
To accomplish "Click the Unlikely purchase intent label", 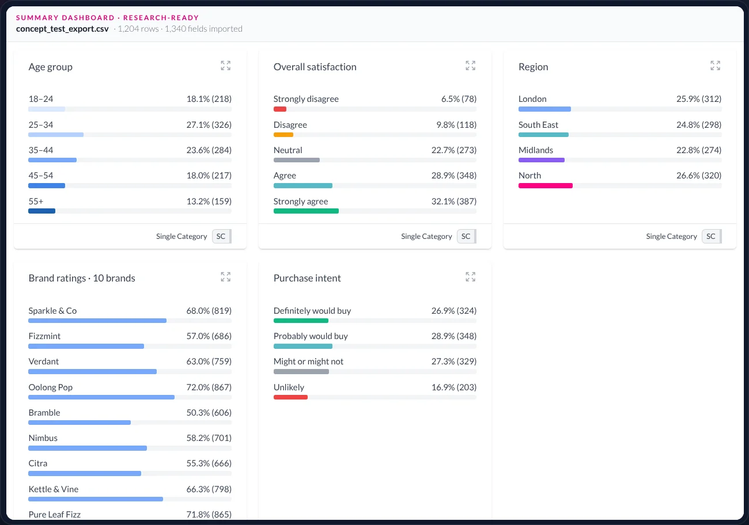I will pyautogui.click(x=289, y=387).
